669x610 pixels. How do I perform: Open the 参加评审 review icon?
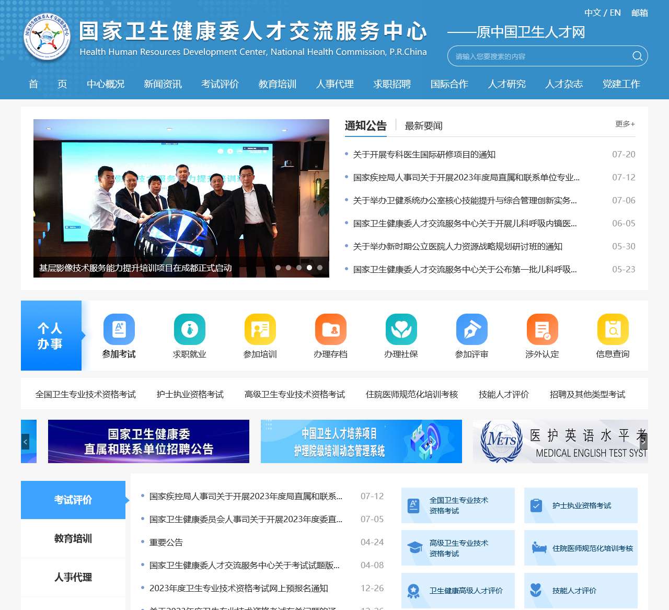point(472,330)
